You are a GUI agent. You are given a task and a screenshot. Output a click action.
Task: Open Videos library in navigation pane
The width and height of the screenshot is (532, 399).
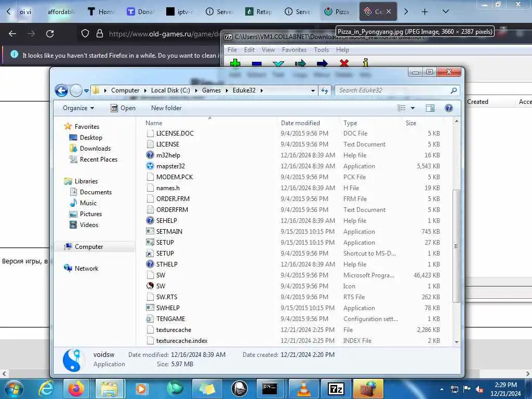tap(89, 224)
